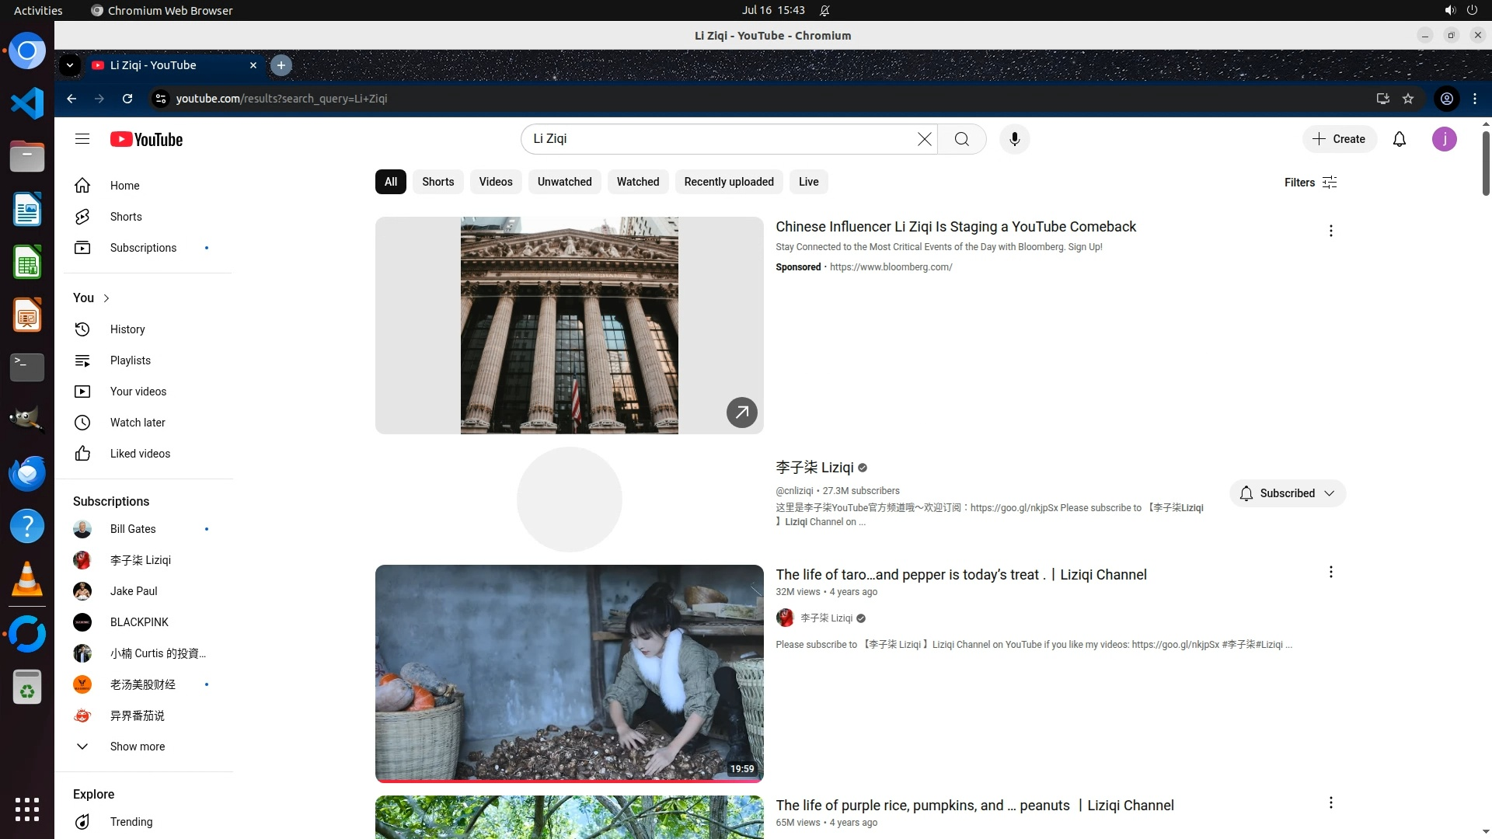Select the Shorts filter tab

[437, 182]
